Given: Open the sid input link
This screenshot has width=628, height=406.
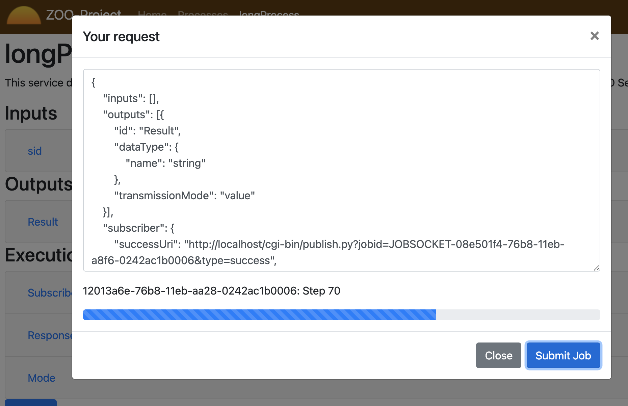Looking at the screenshot, I should coord(35,151).
